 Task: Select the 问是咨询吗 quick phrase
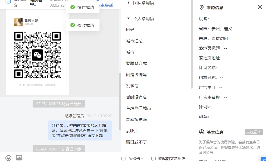[x=136, y=75]
